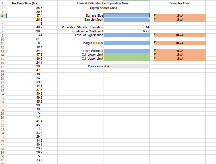
Task: Select the blue Margin of Error cell
Action: point(127,43)
